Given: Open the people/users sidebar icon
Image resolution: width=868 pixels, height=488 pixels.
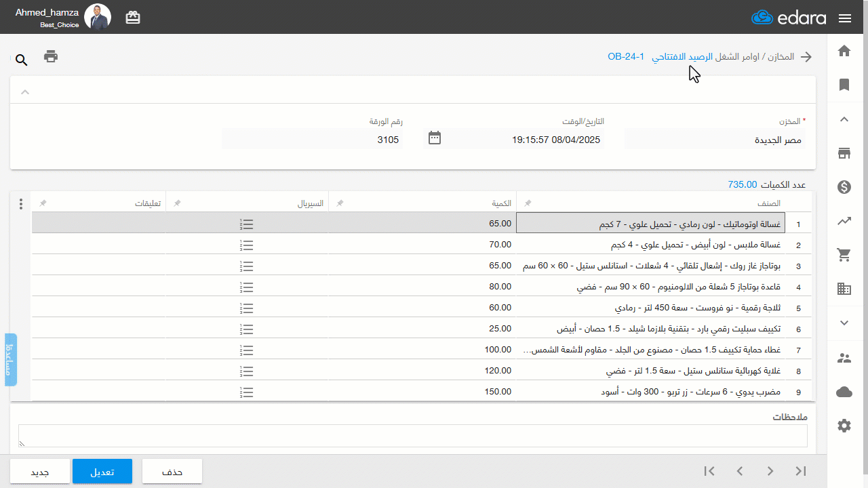Looking at the screenshot, I should point(844,359).
